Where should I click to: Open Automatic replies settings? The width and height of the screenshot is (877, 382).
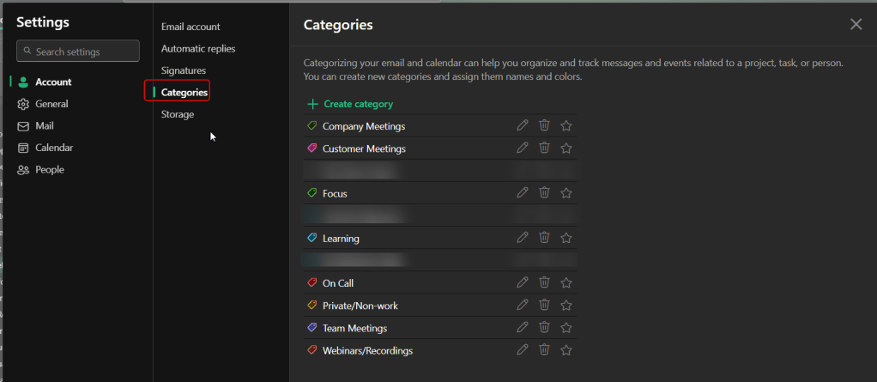point(198,49)
